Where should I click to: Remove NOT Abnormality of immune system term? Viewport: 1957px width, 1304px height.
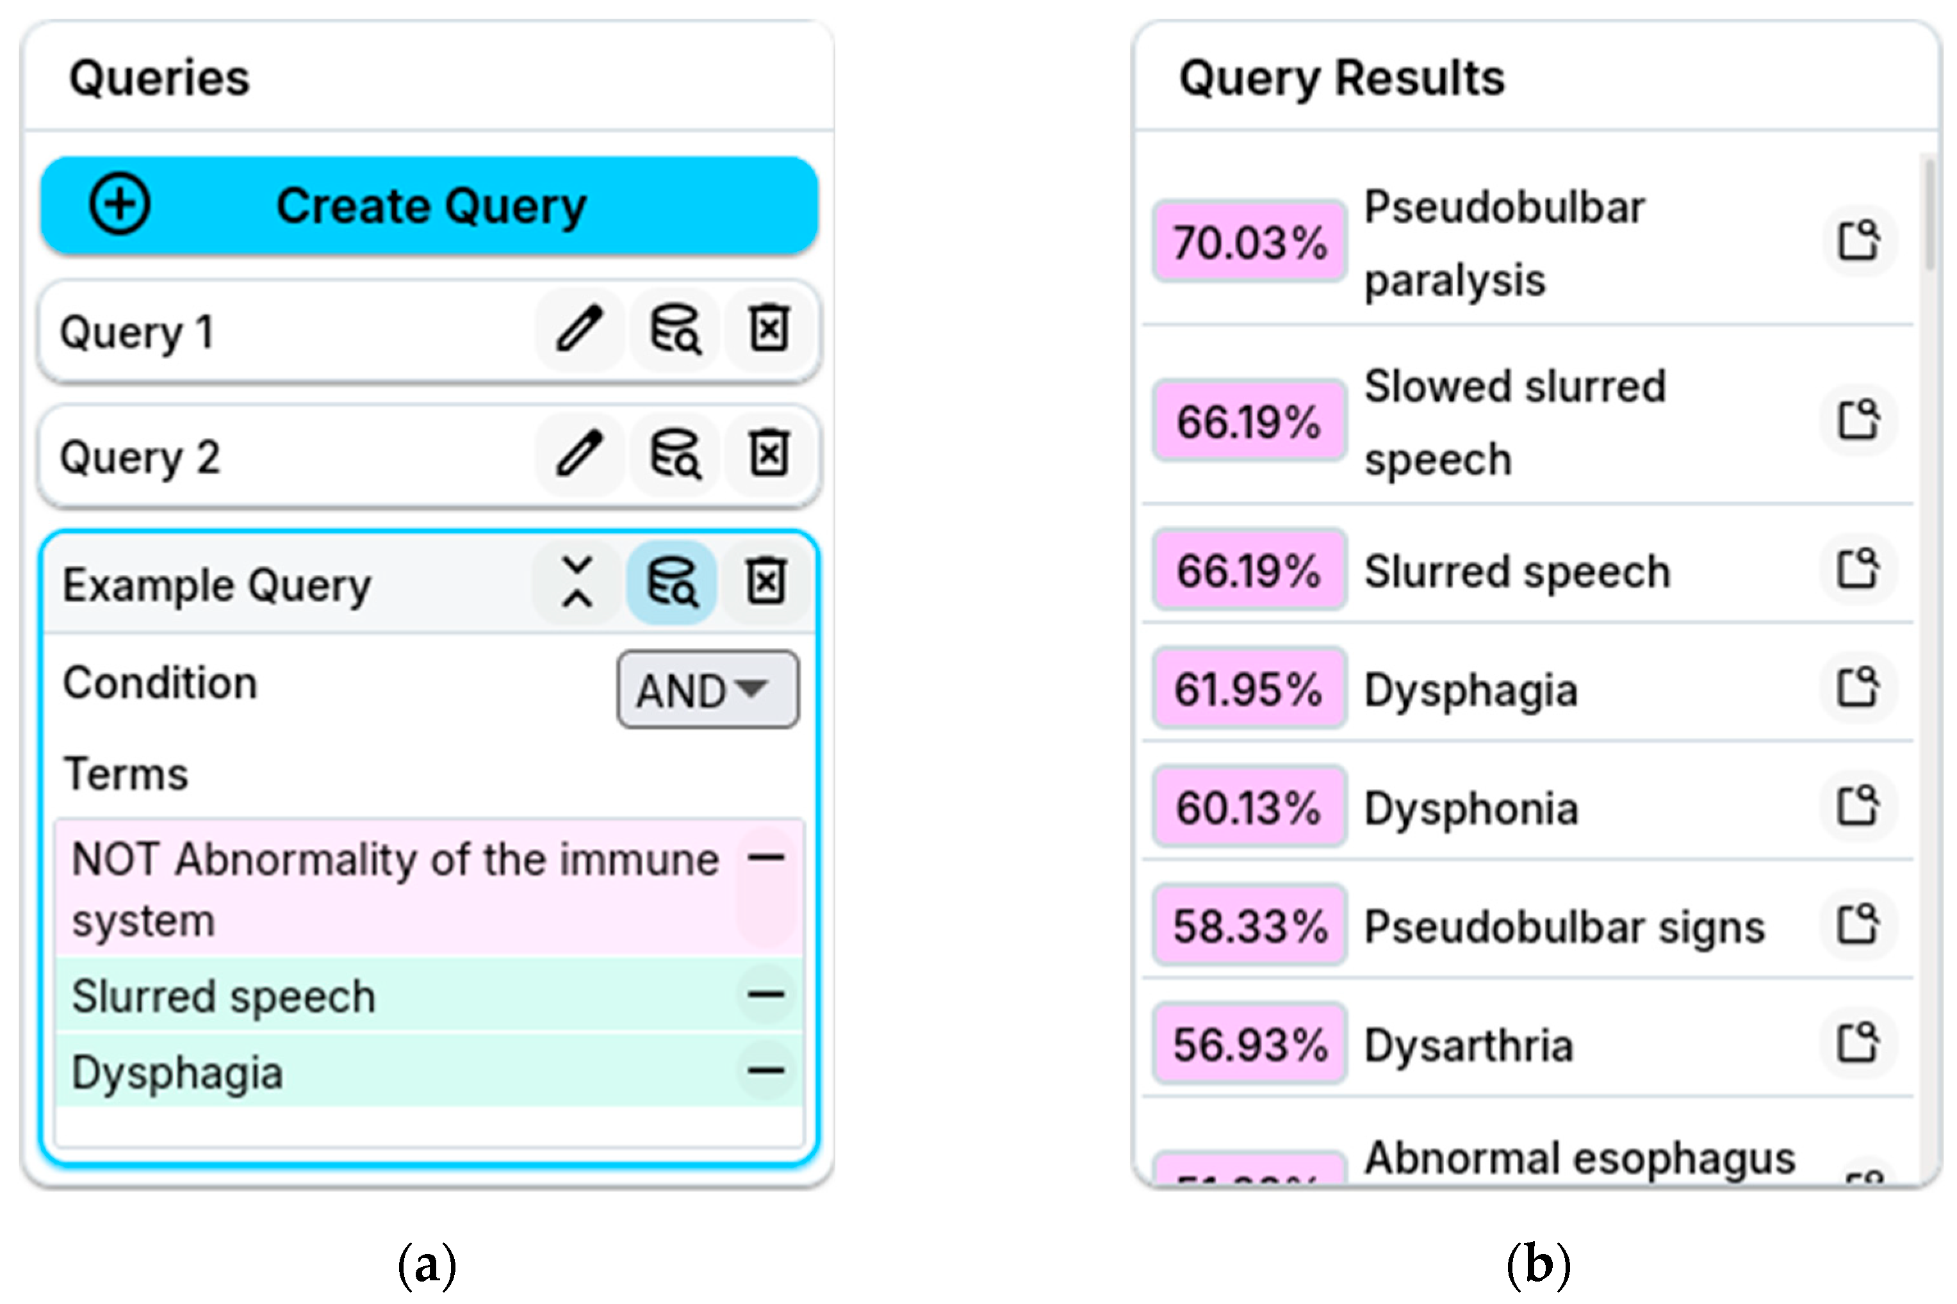[766, 858]
